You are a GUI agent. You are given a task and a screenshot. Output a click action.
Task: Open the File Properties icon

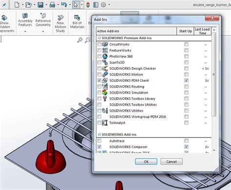[96, 5]
